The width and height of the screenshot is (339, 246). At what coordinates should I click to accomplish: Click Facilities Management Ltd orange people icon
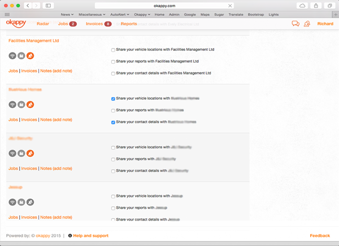(x=31, y=56)
